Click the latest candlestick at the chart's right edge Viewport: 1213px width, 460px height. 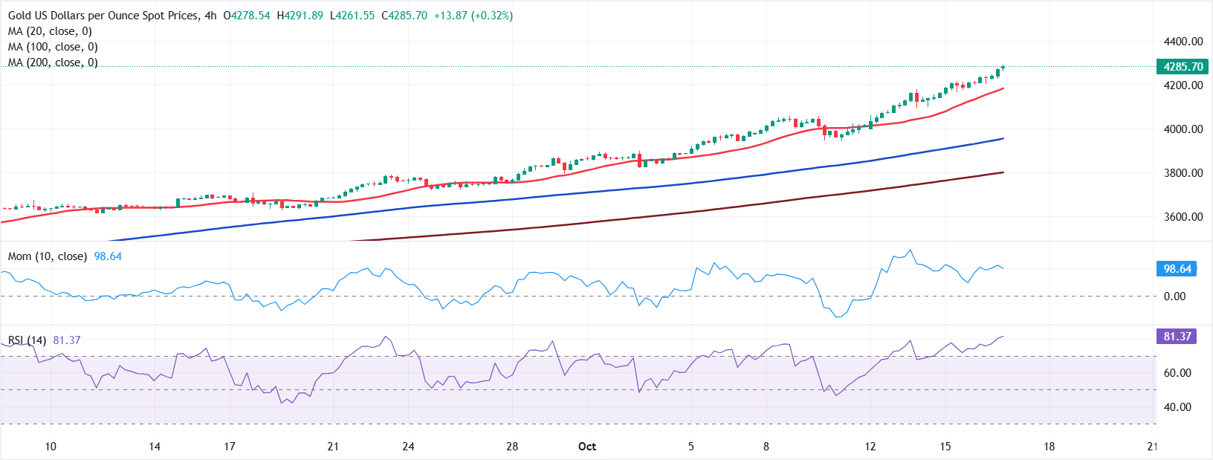click(x=1003, y=68)
